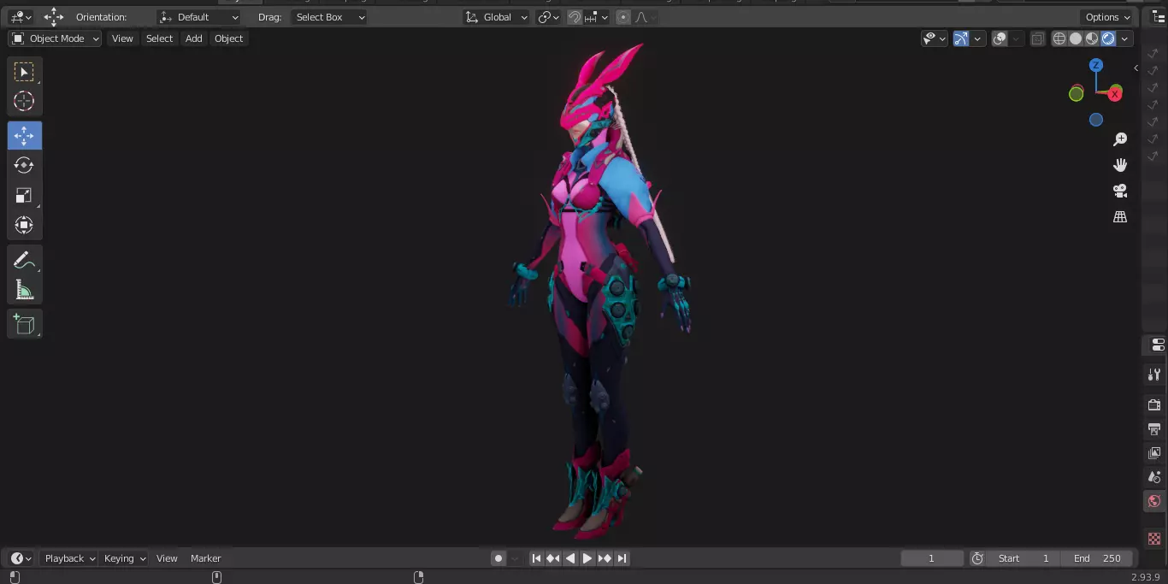Open the pivot point dropdown
The height and width of the screenshot is (584, 1168).
coord(549,17)
